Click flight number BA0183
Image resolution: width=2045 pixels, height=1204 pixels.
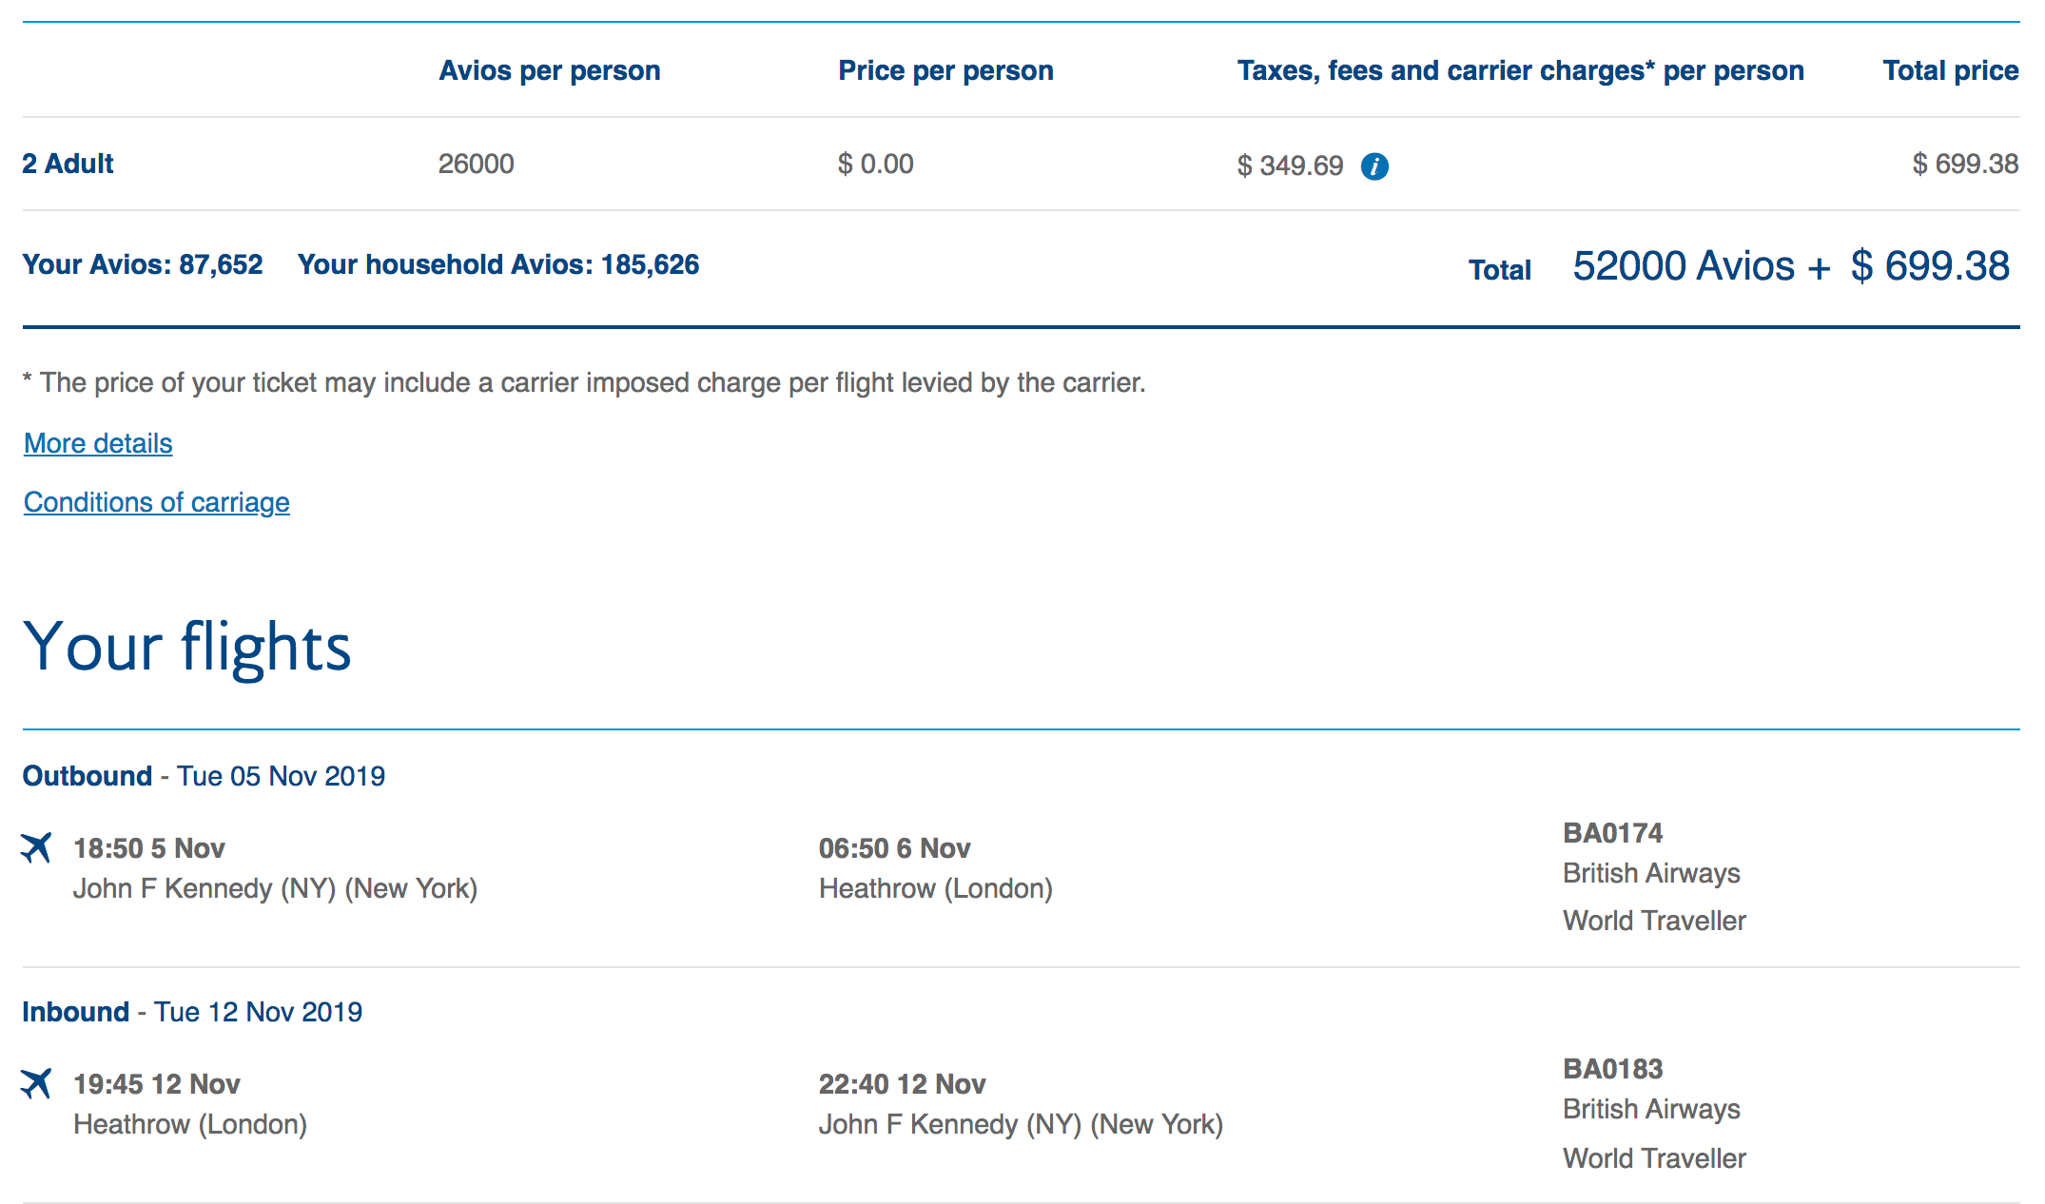[x=1612, y=1069]
